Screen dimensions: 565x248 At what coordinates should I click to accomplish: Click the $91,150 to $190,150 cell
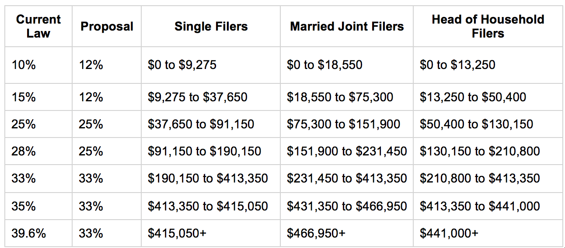(x=211, y=151)
